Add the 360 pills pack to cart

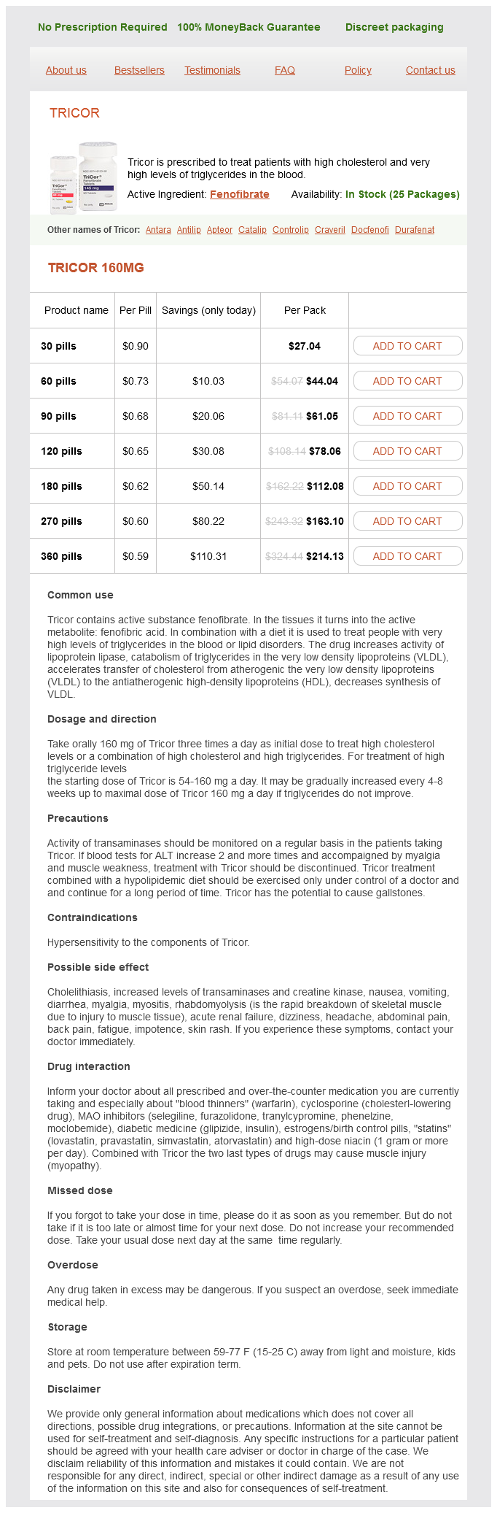[x=407, y=556]
